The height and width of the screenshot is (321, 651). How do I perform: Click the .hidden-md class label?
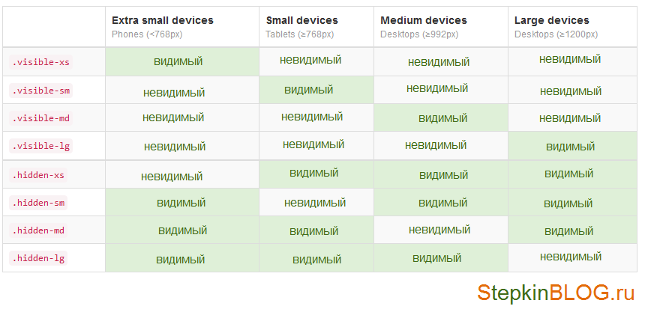pyautogui.click(x=38, y=230)
